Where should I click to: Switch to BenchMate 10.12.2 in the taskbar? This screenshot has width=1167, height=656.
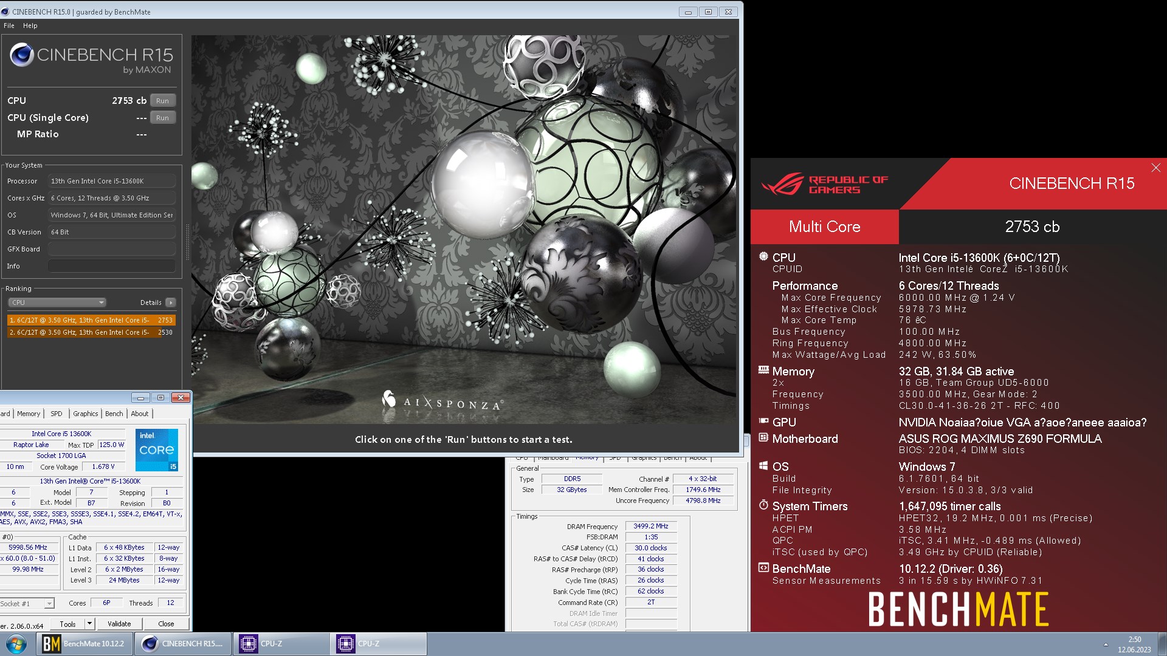(x=84, y=644)
